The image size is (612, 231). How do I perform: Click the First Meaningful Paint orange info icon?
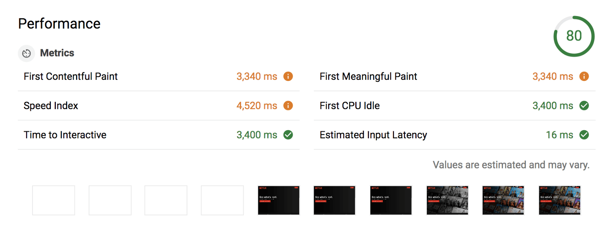tap(584, 76)
